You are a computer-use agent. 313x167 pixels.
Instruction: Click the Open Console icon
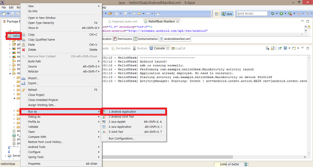[293, 48]
